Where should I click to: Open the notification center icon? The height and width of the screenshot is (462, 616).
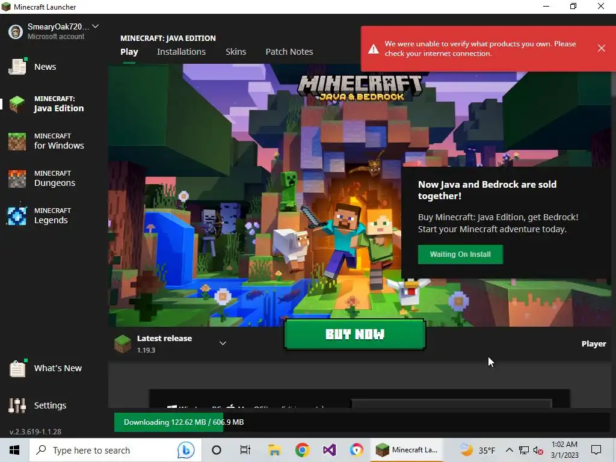coord(596,450)
